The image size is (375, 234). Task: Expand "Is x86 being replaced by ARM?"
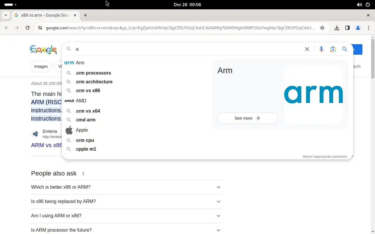[x=126, y=202]
